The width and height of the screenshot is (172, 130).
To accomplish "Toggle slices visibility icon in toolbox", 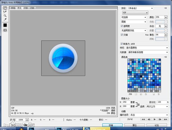I will (x=5, y=30).
